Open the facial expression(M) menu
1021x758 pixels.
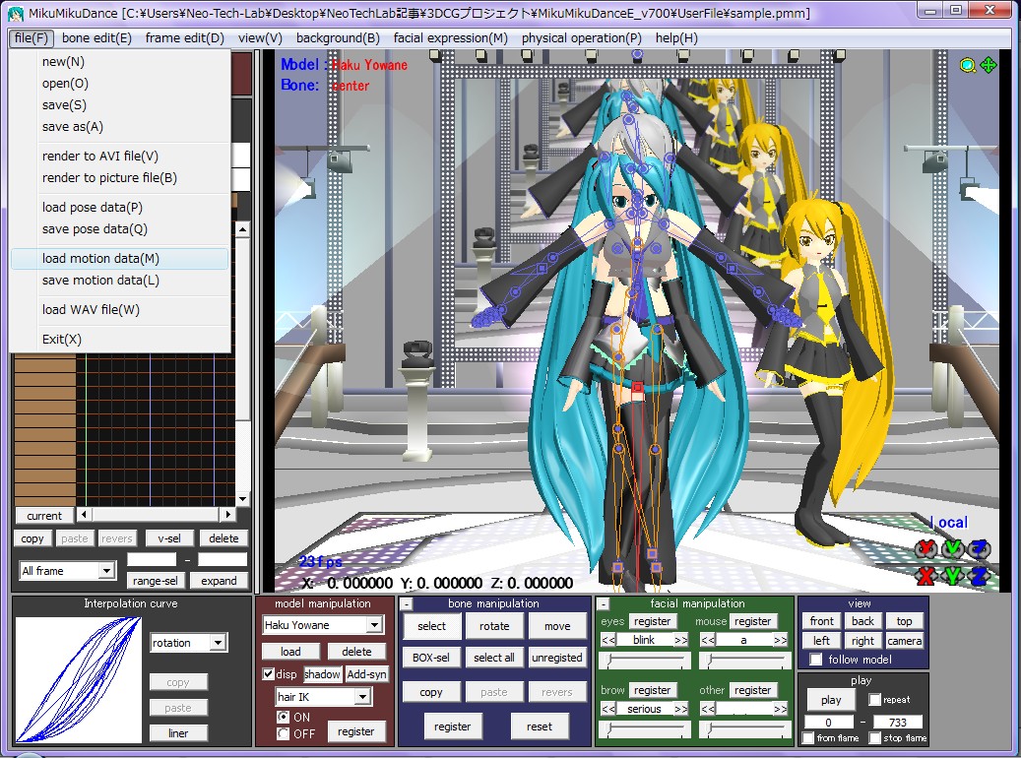click(450, 37)
